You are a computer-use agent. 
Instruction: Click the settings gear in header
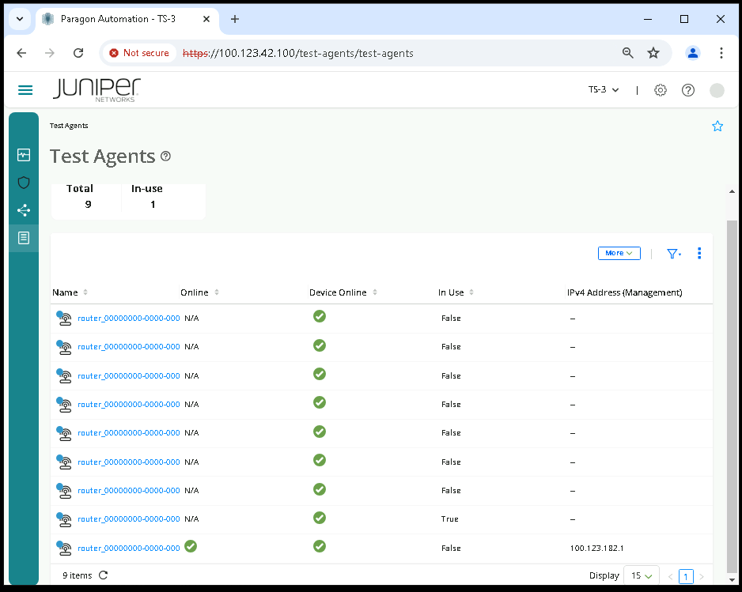point(661,90)
